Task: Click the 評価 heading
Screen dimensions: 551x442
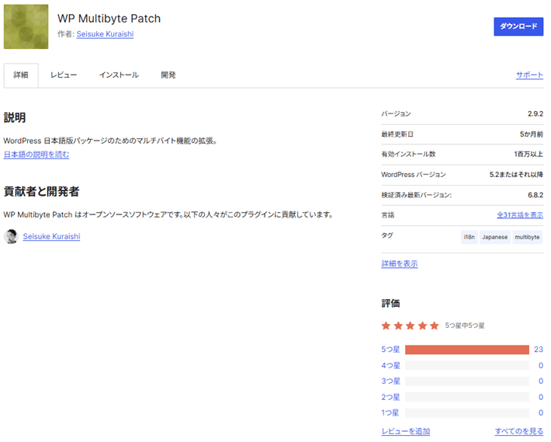Action: coord(390,304)
